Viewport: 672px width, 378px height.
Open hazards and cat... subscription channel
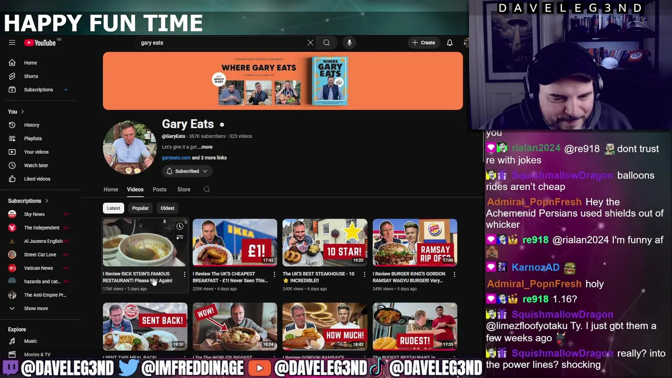40,281
